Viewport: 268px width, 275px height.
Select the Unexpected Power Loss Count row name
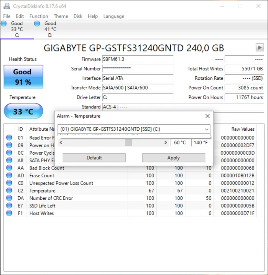61,183
